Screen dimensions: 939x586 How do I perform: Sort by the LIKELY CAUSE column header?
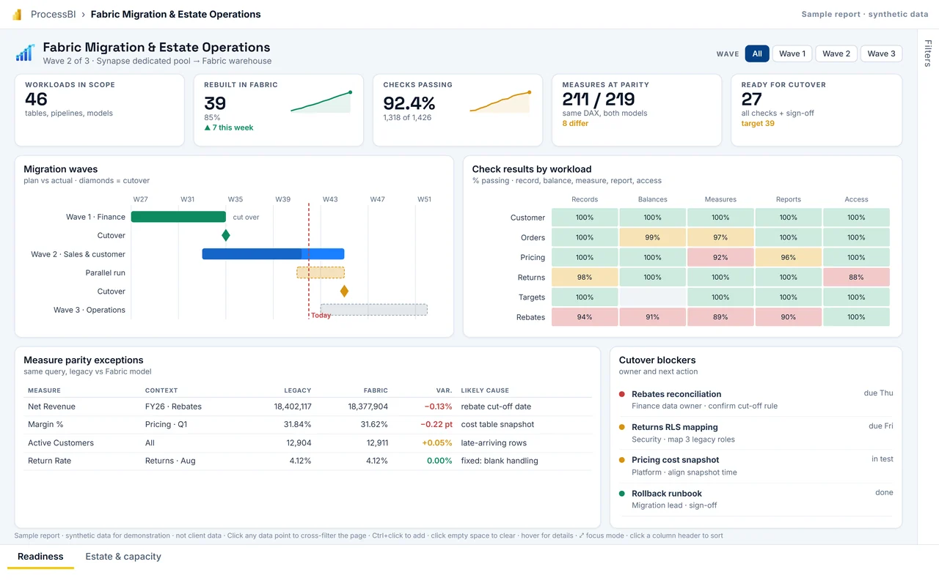point(485,390)
